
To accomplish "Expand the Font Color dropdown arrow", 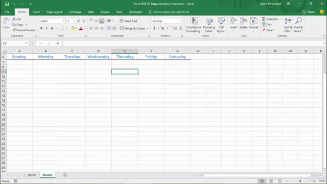I will [85, 29].
